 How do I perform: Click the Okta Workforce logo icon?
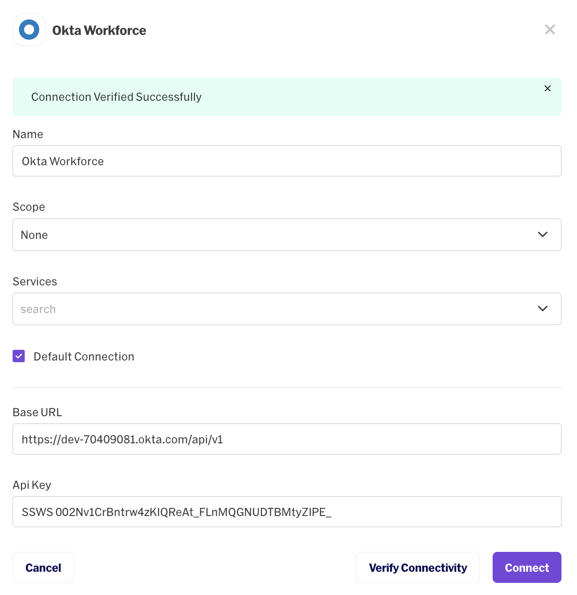click(29, 30)
